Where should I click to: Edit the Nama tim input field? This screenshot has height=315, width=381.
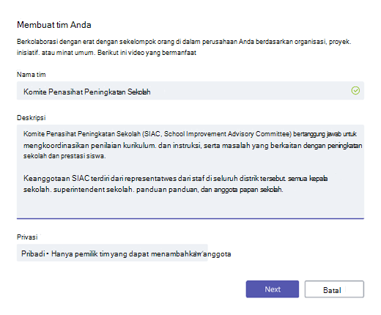click(x=190, y=91)
